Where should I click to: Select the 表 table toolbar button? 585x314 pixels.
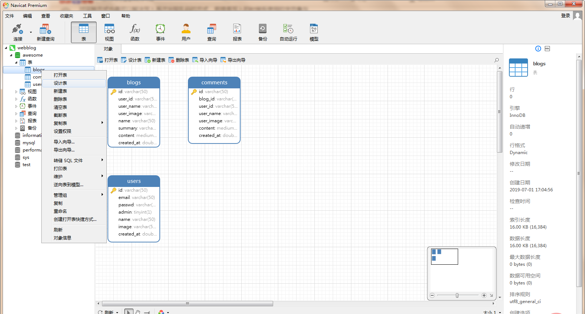(84, 32)
